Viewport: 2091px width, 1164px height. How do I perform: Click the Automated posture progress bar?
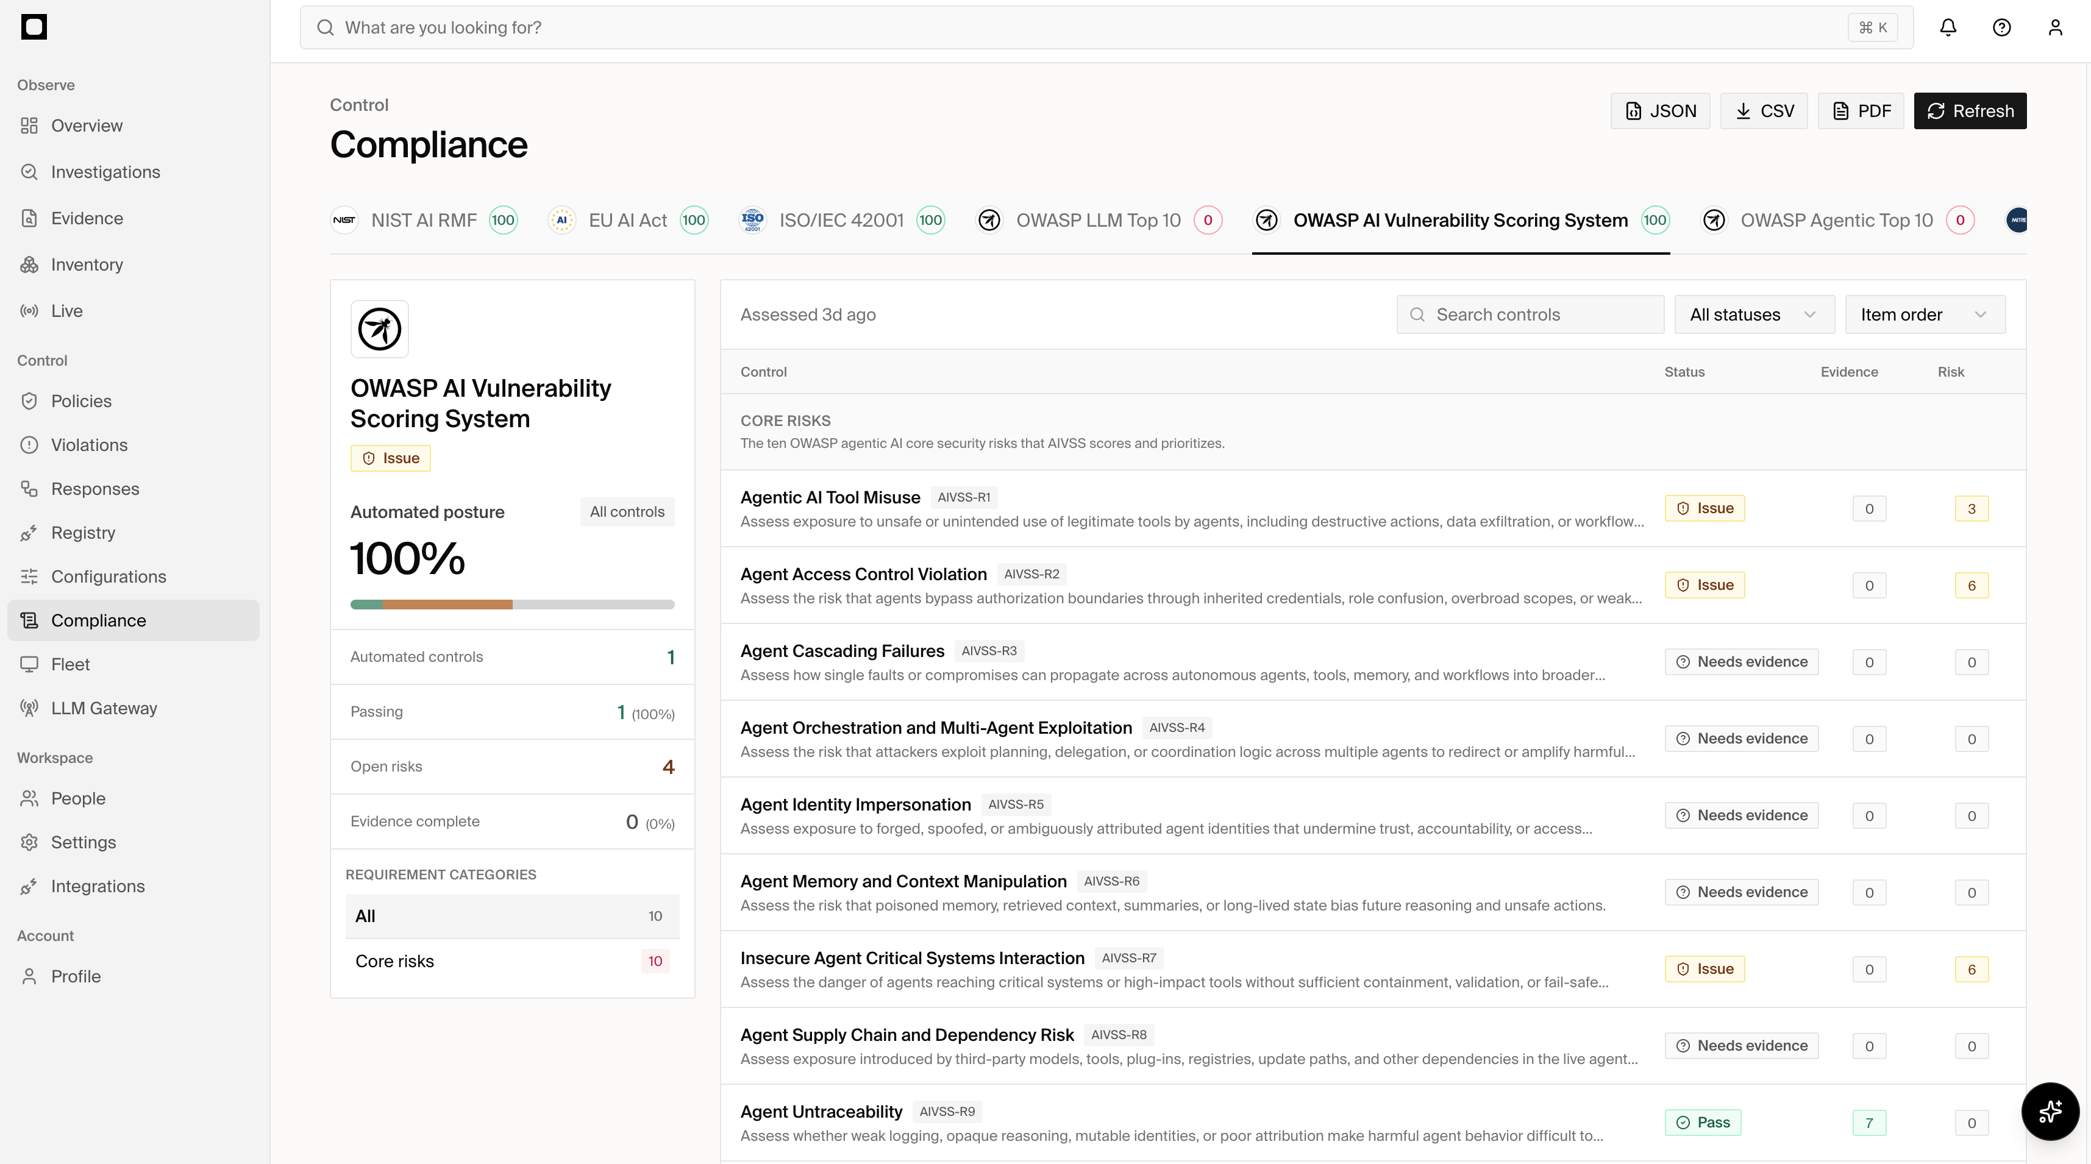click(512, 605)
